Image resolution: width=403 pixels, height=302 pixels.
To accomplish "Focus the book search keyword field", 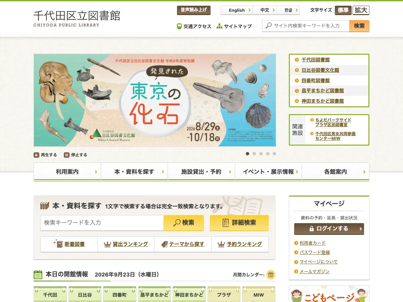I will (102, 223).
